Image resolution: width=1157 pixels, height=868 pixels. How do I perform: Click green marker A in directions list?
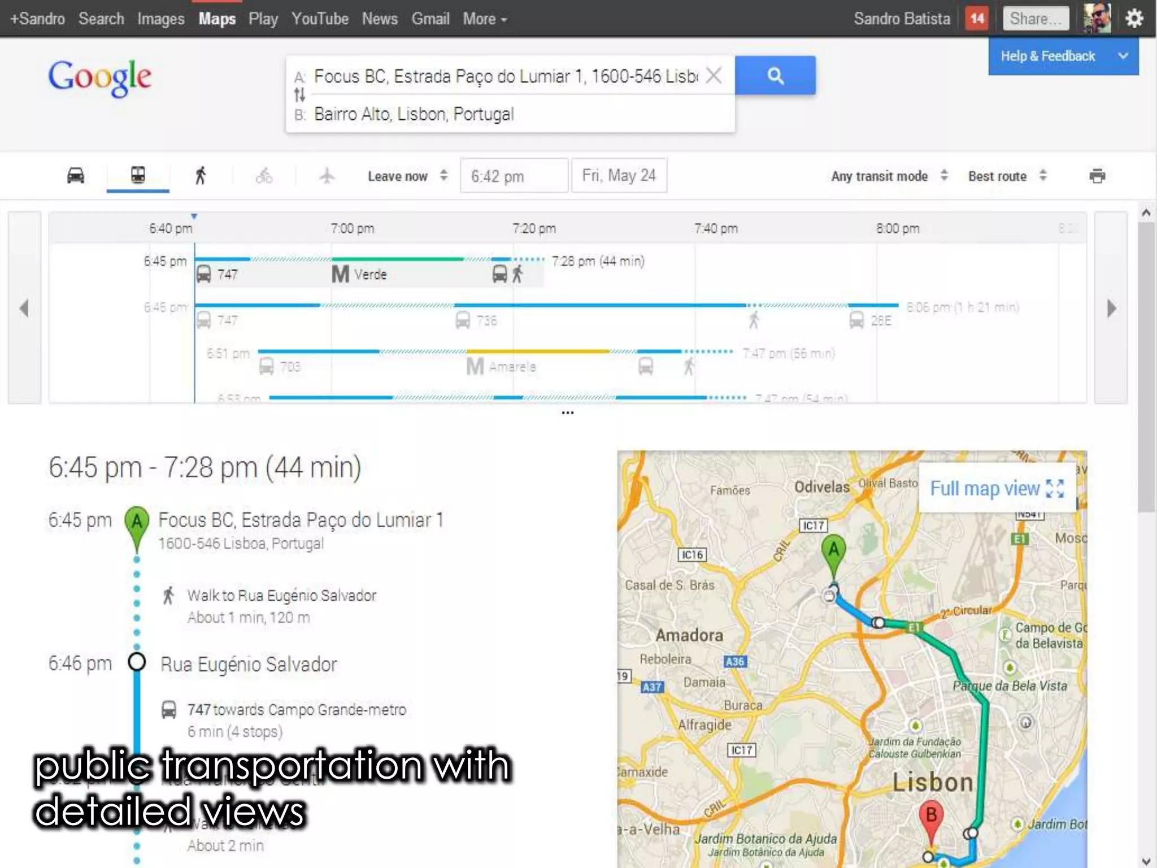tap(137, 528)
